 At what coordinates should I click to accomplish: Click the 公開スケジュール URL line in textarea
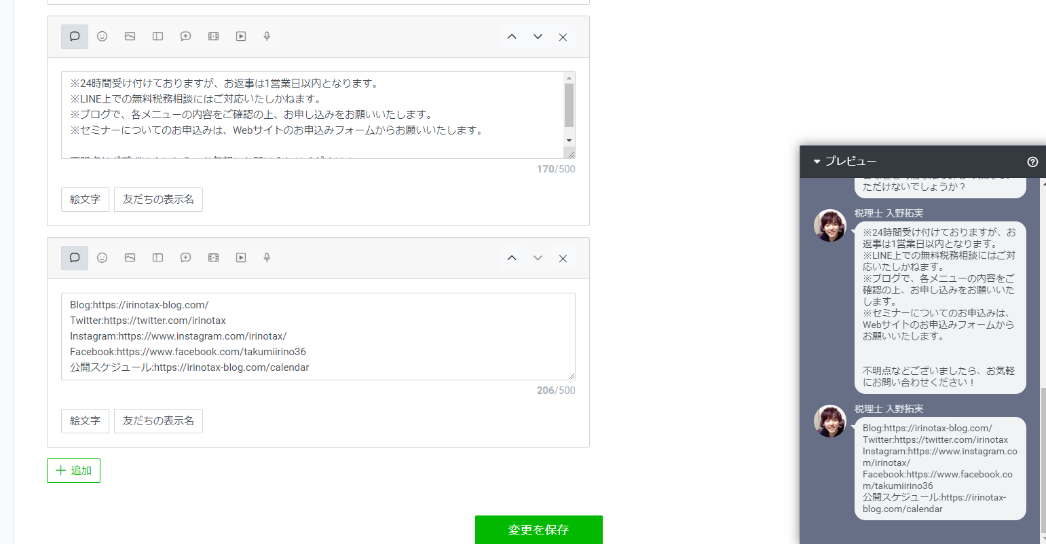point(189,367)
